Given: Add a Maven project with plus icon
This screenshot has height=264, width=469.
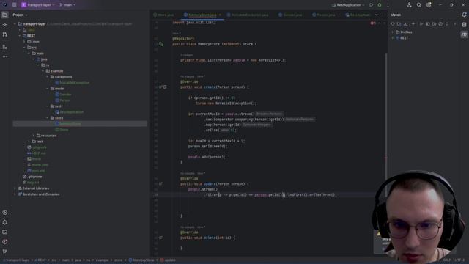Looking at the screenshot, I should coord(413,24).
